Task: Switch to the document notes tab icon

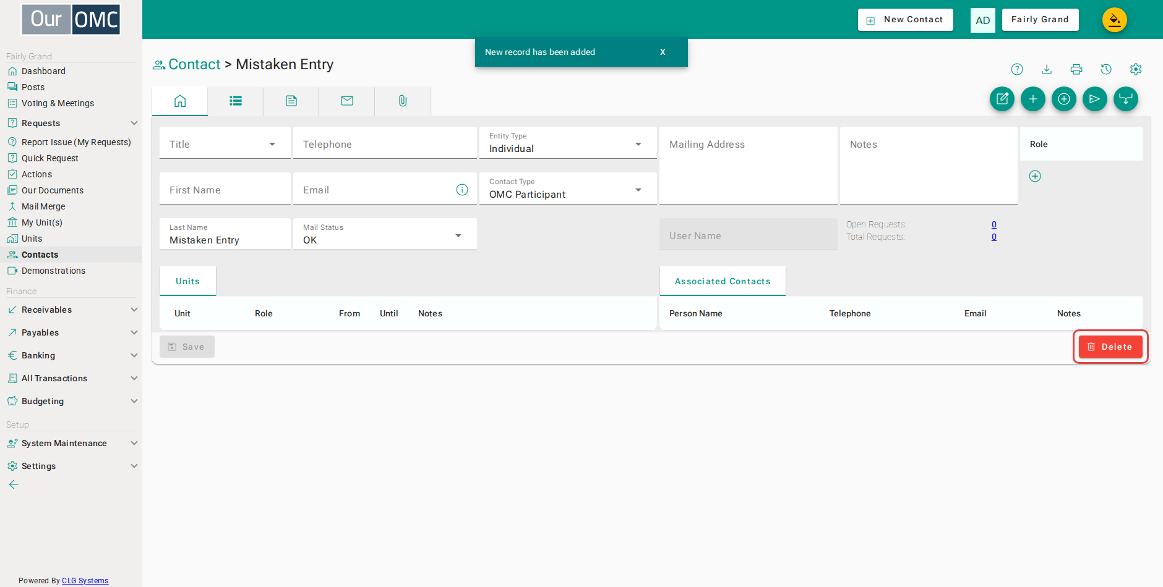Action: tap(291, 101)
